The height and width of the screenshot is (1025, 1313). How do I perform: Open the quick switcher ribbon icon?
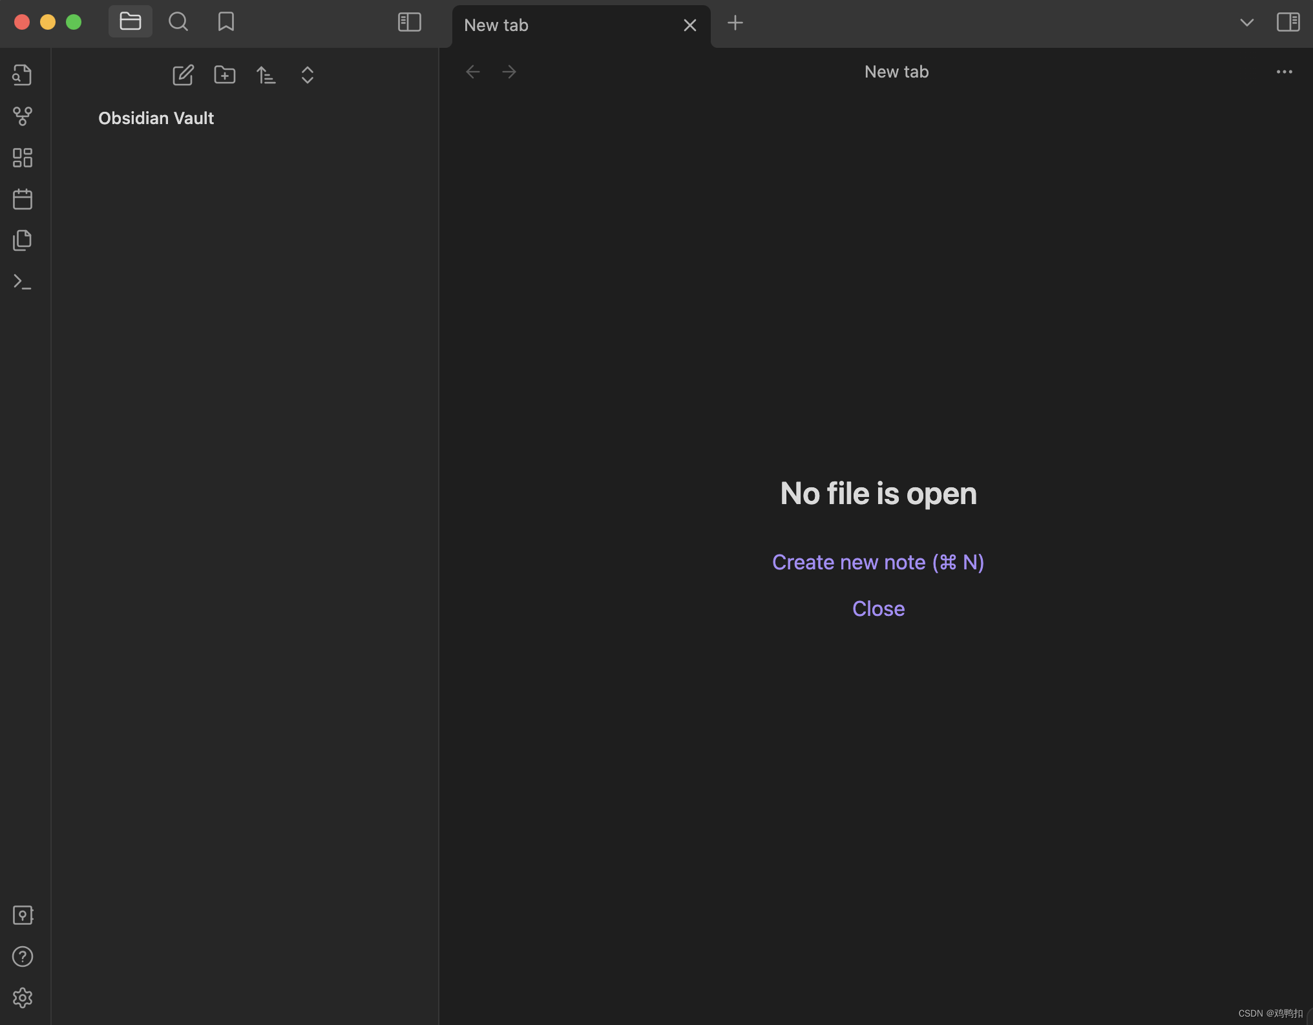pos(23,75)
